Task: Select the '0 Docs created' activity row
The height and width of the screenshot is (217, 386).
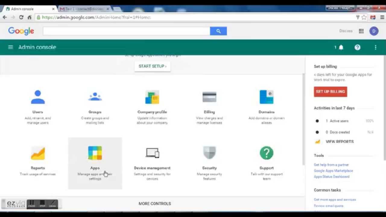Action: tap(344, 132)
